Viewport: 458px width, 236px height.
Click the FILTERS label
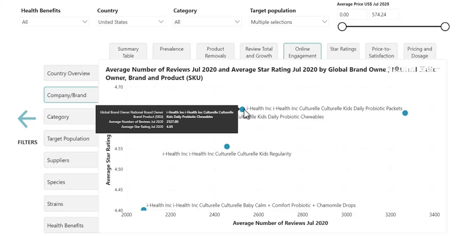point(27,142)
